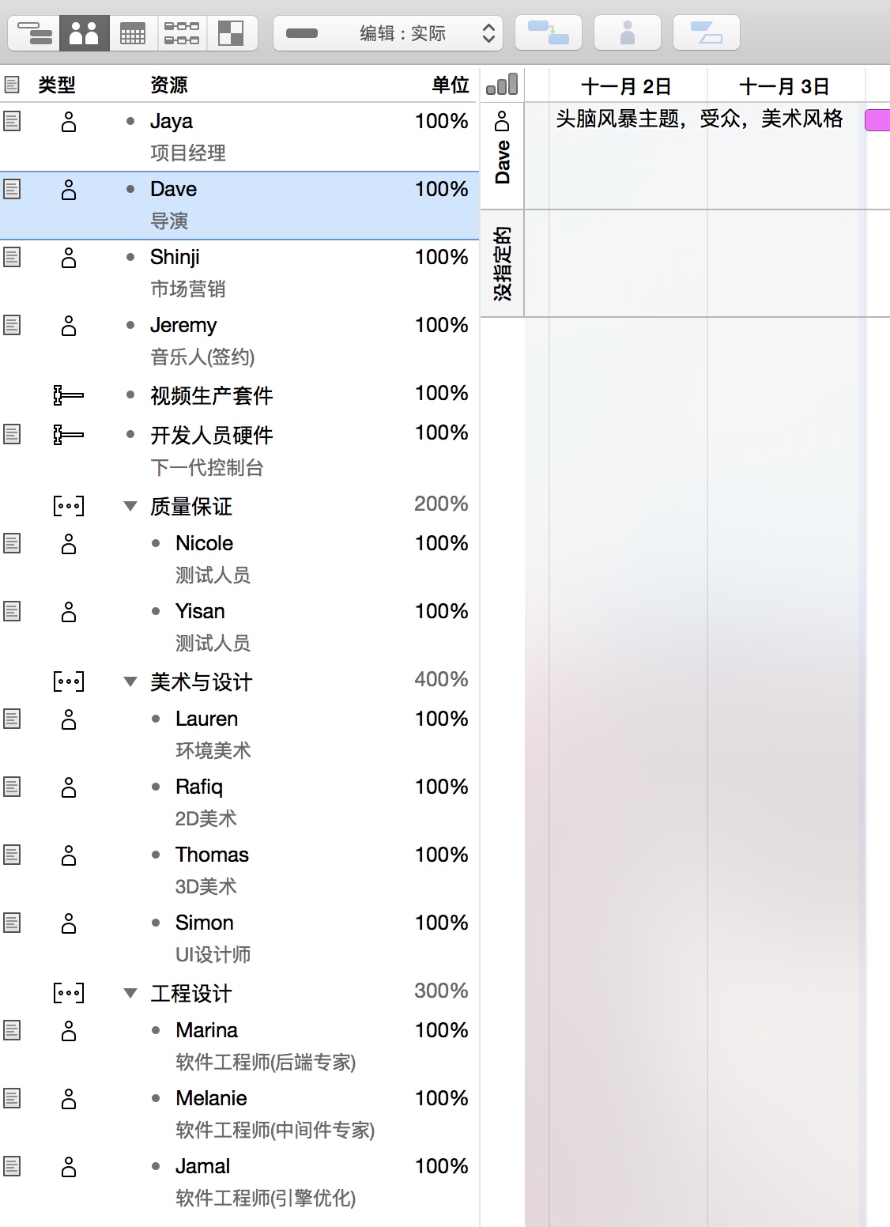Click the 400% units value for 美术与设计

tap(441, 679)
